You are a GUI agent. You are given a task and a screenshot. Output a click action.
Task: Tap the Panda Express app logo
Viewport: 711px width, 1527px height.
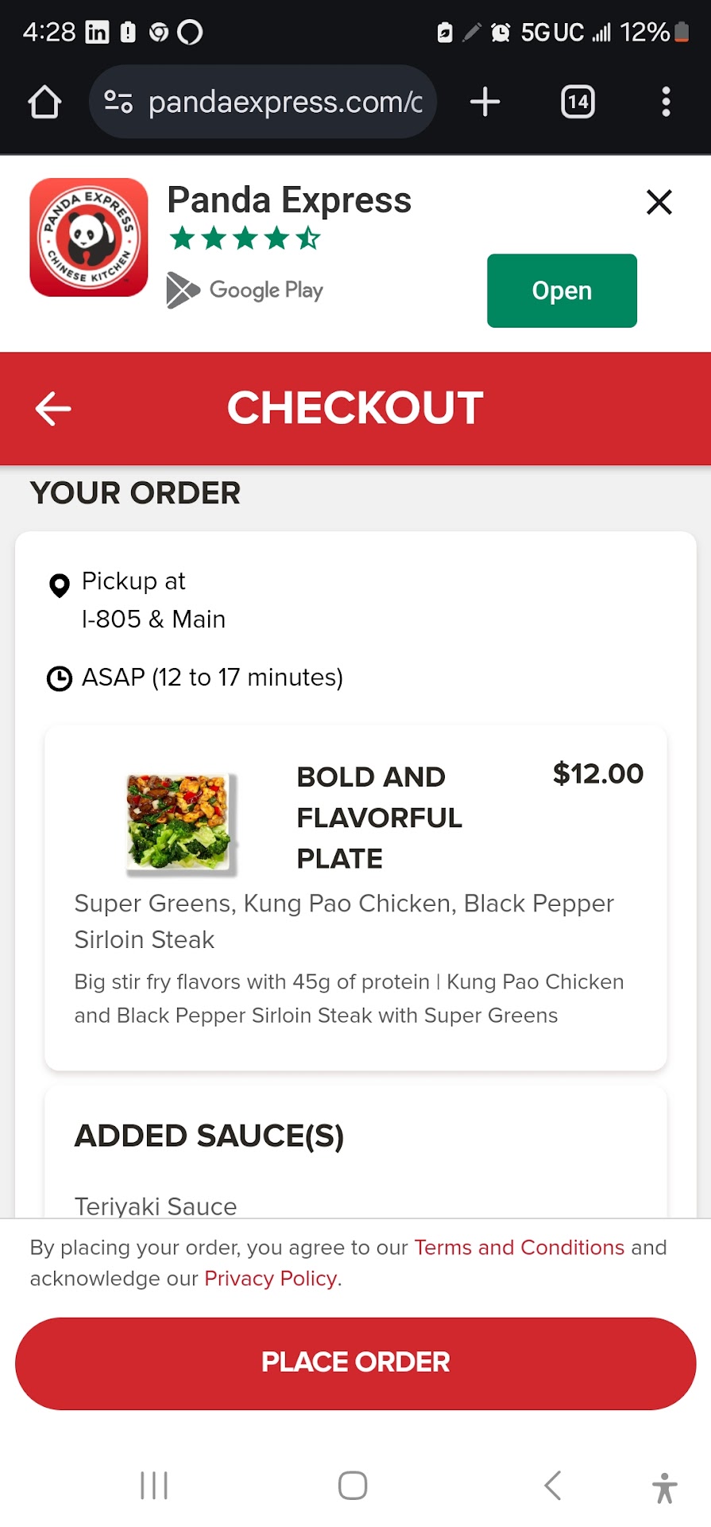89,237
